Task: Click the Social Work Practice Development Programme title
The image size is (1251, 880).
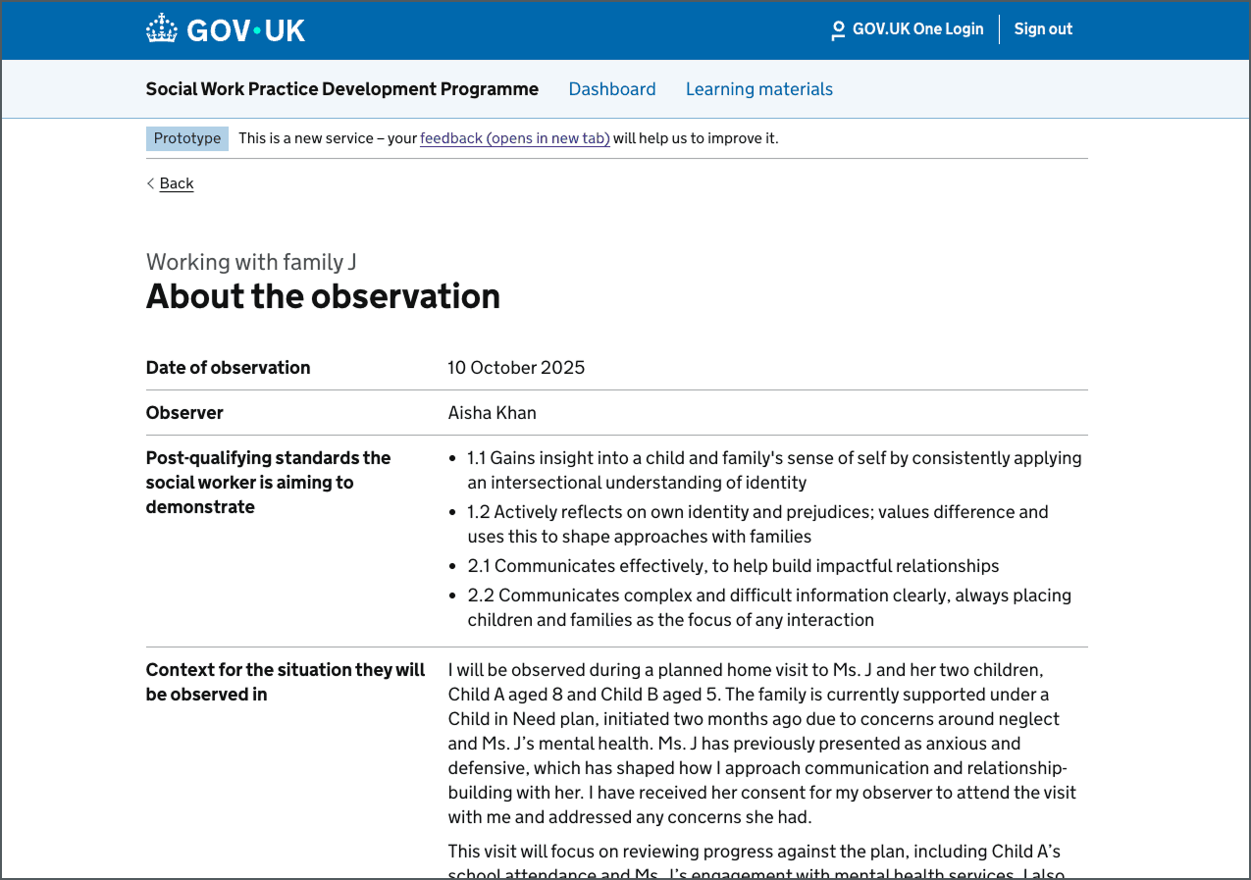Action: pyautogui.click(x=341, y=89)
